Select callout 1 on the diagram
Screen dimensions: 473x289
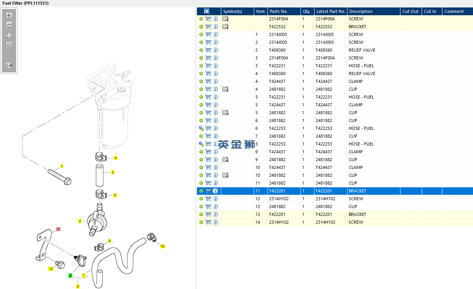click(62, 166)
